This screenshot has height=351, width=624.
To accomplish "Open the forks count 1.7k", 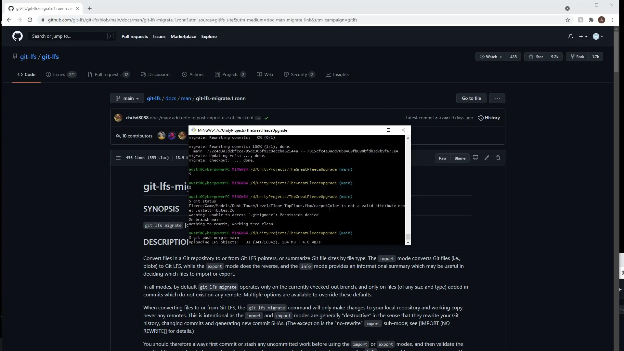I will (x=595, y=57).
